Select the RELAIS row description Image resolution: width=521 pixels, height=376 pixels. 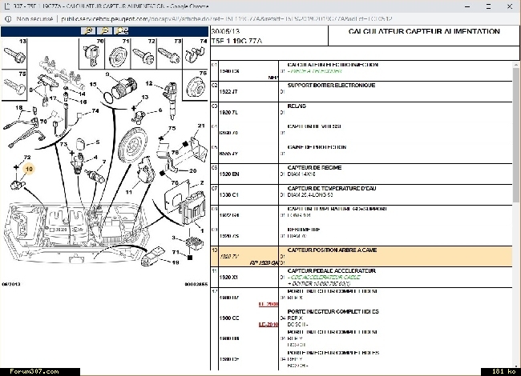[x=297, y=106]
